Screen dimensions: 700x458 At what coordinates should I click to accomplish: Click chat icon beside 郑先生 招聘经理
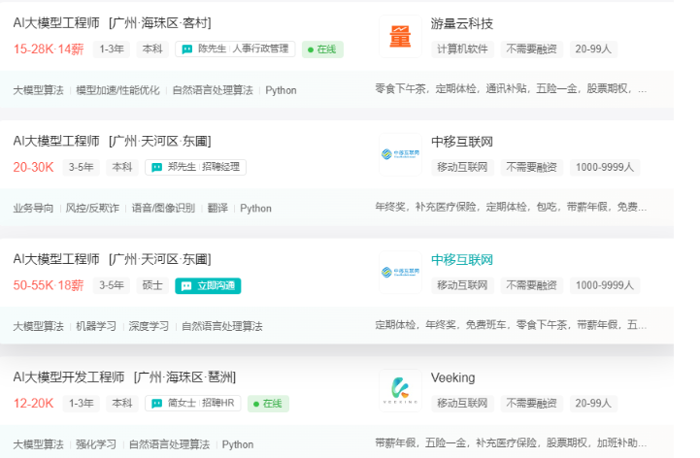(156, 168)
